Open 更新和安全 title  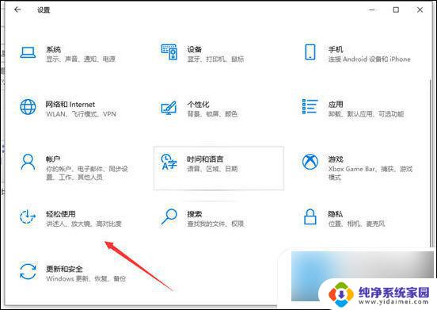point(64,269)
